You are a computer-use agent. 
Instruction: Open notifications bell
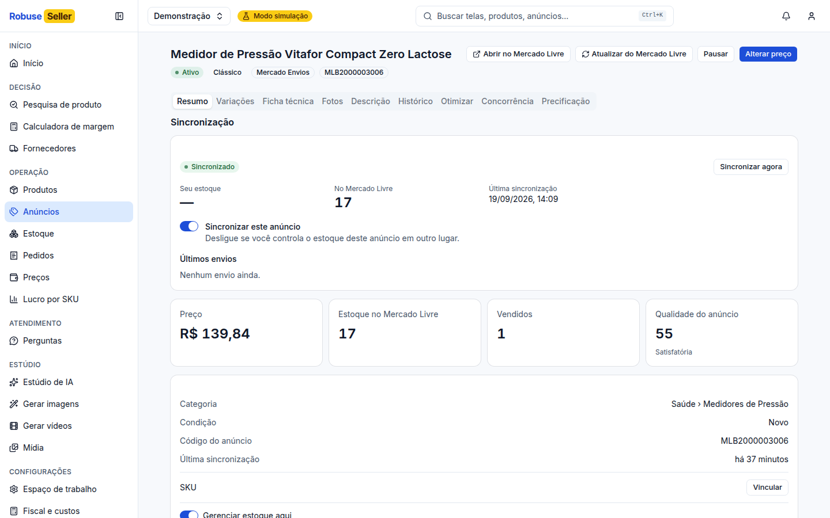click(x=786, y=16)
